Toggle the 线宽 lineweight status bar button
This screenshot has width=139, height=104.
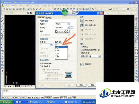(x=69, y=98)
